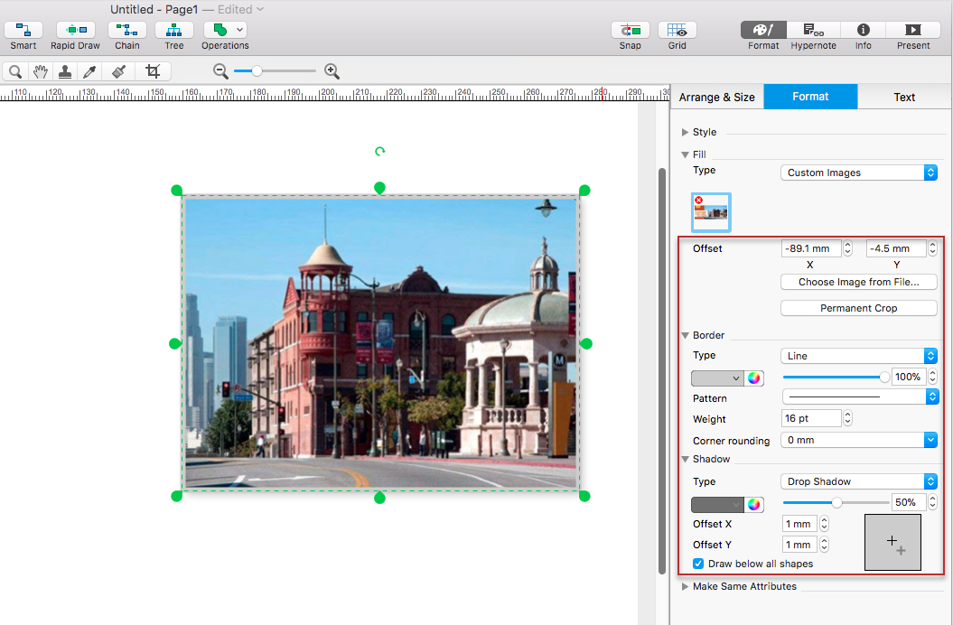Screen dimensions: 953x625
Task: Click Choose Image from File button
Action: click(x=858, y=282)
